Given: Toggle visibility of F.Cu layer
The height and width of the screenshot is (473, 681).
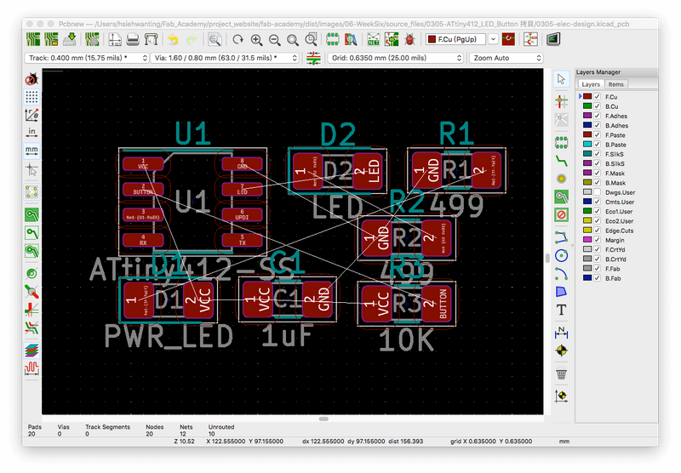Looking at the screenshot, I should point(597,97).
